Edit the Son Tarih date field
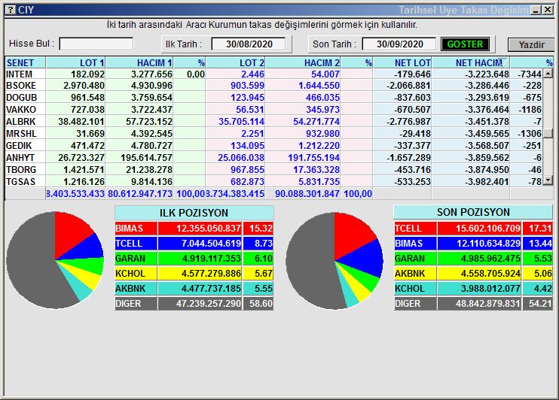The width and height of the screenshot is (559, 400). pyautogui.click(x=399, y=44)
